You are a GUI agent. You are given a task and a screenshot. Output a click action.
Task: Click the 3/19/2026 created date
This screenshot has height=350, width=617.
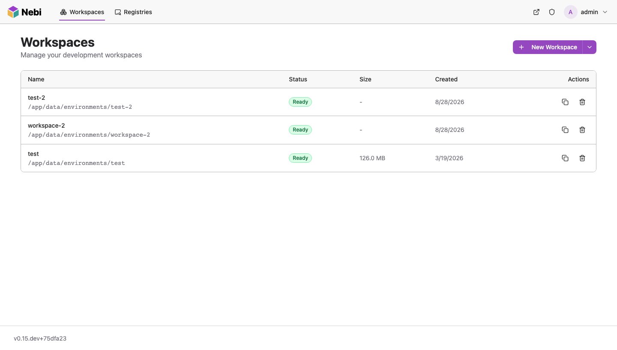[449, 158]
